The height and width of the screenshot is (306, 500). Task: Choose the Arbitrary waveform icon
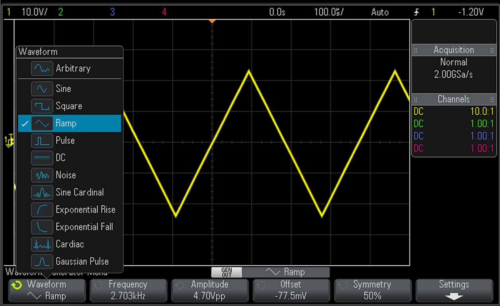tap(42, 68)
